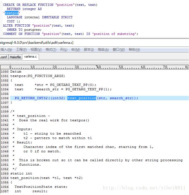Viewport: 189px width, 195px height.
Task: Open the 格式(T) Format menu
Action: click(x=51, y=50)
